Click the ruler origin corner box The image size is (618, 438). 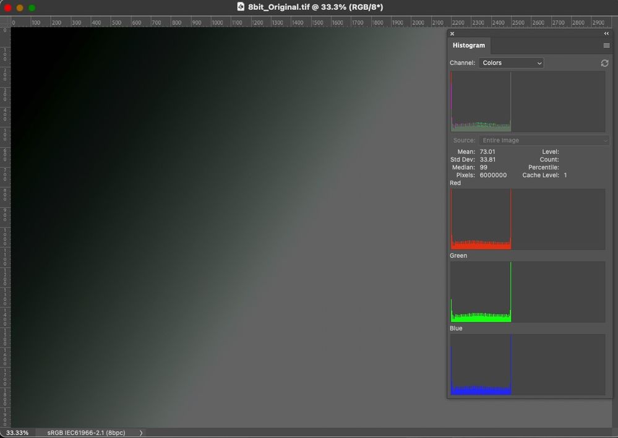point(5,21)
